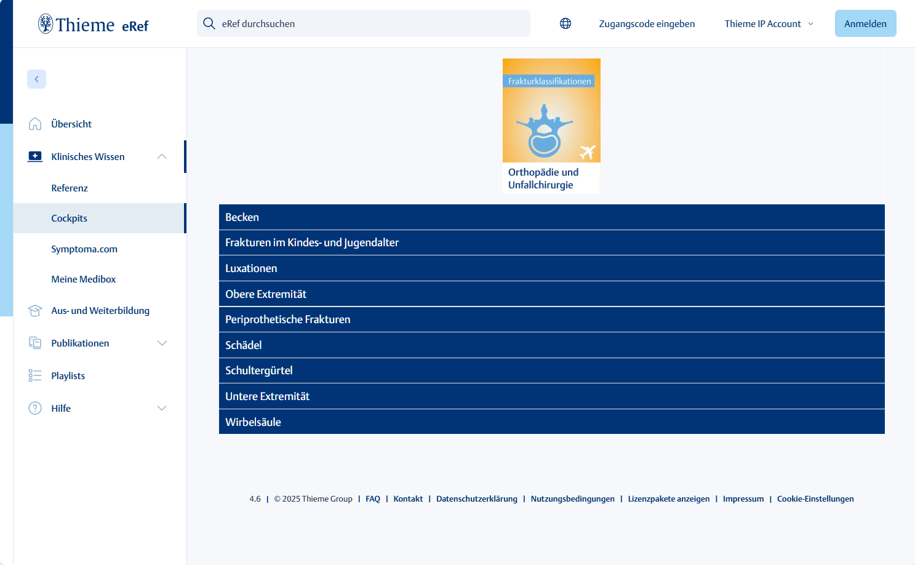Expand Frakturen im Kindes- und Jugendalter
This screenshot has width=915, height=565.
point(552,242)
